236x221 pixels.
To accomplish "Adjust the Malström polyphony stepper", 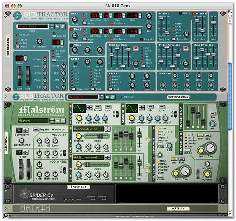I will pyautogui.click(x=26, y=130).
